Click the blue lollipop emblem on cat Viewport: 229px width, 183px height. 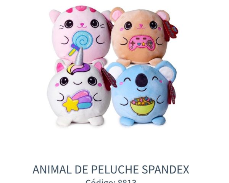pos(81,42)
